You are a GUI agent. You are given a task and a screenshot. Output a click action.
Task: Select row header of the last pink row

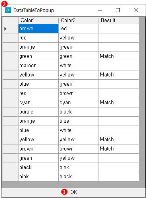click(10, 177)
